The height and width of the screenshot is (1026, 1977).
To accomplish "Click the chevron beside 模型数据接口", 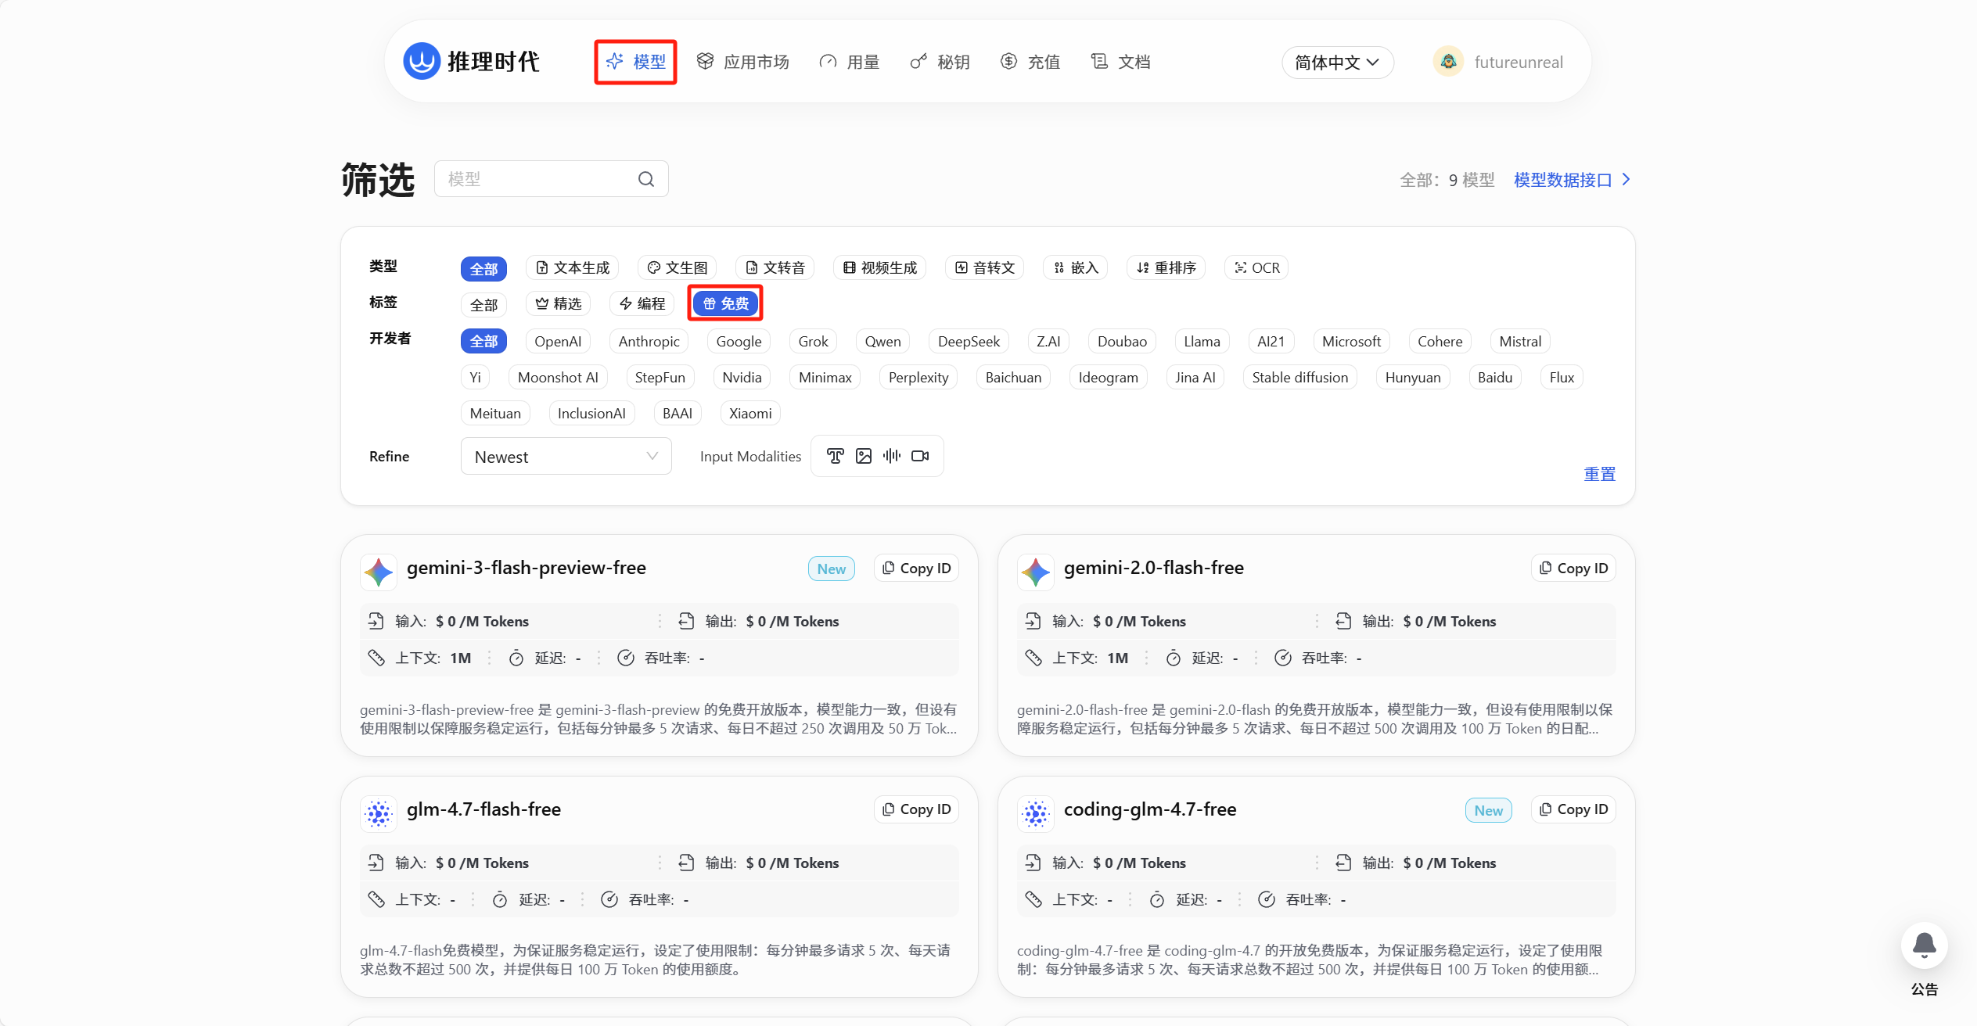I will click(1627, 180).
